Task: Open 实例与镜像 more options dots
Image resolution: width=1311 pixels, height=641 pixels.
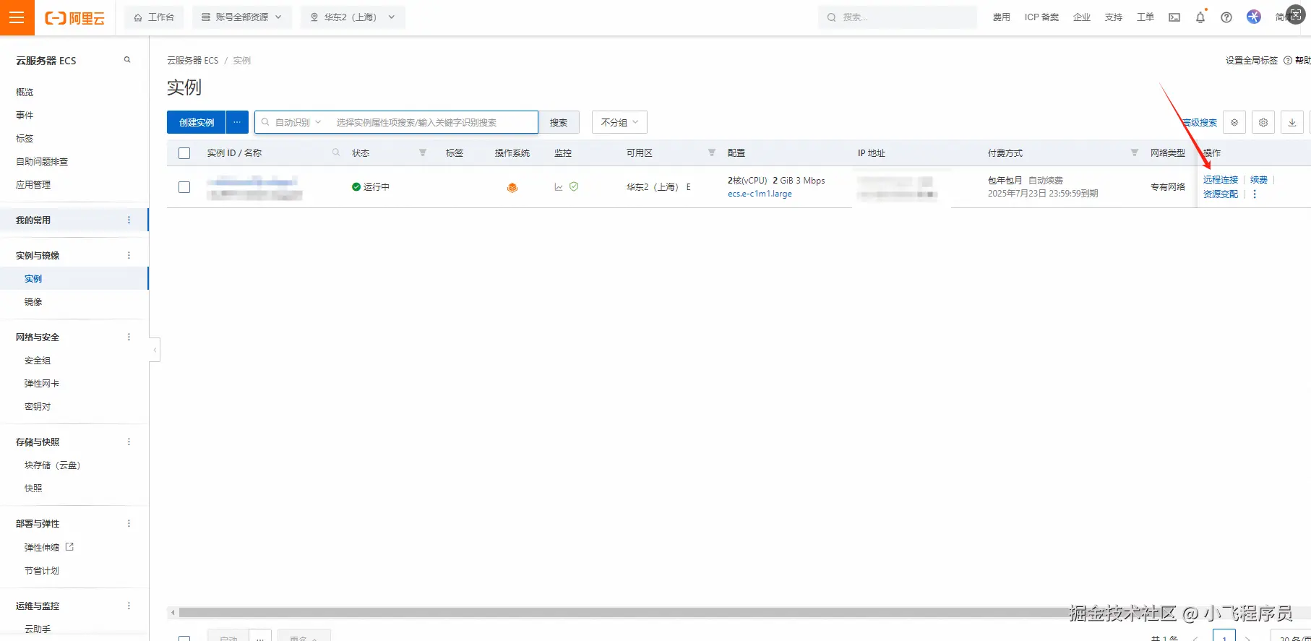Action: pos(129,255)
